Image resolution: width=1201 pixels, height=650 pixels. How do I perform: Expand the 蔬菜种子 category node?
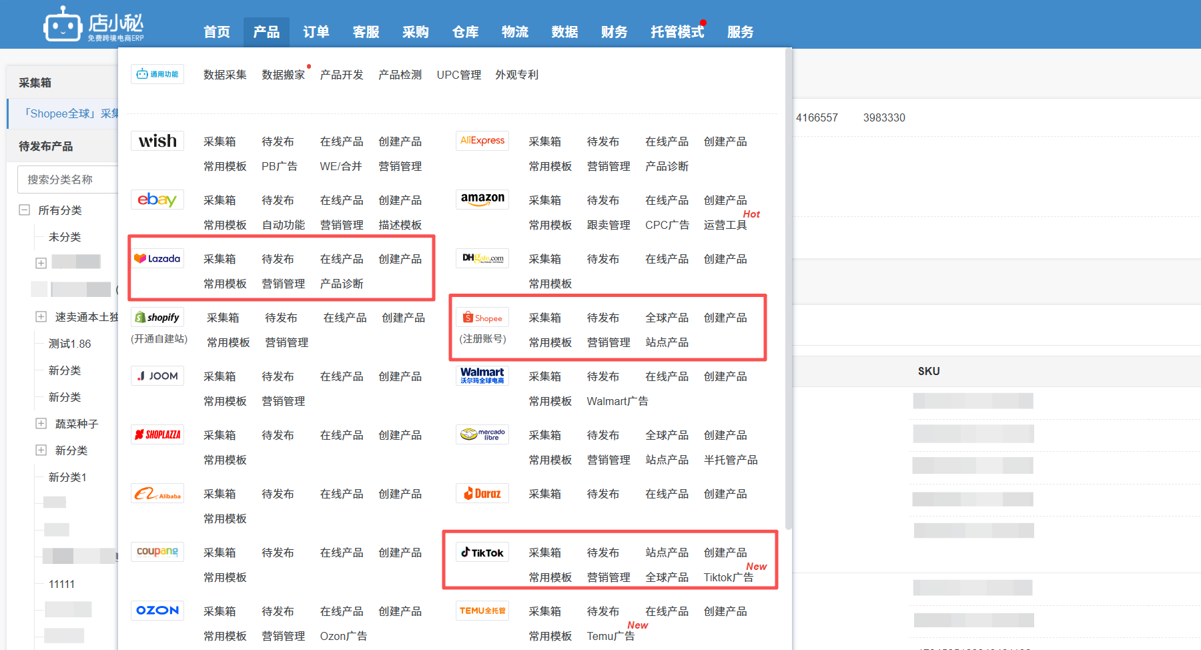click(41, 424)
